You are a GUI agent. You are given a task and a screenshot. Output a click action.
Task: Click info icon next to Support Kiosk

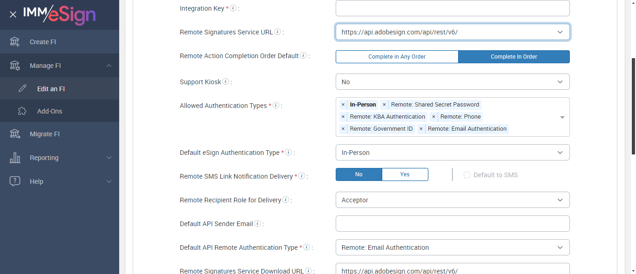coord(226,82)
